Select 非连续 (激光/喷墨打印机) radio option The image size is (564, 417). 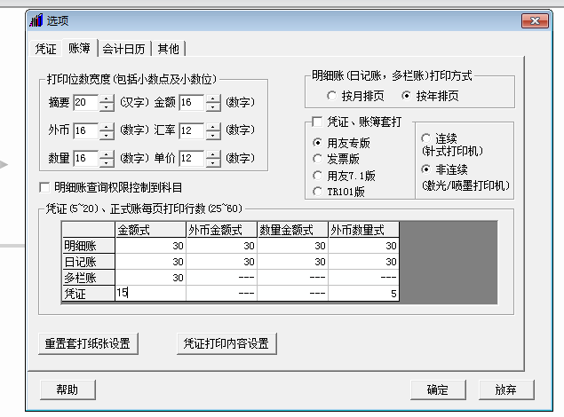click(x=425, y=169)
